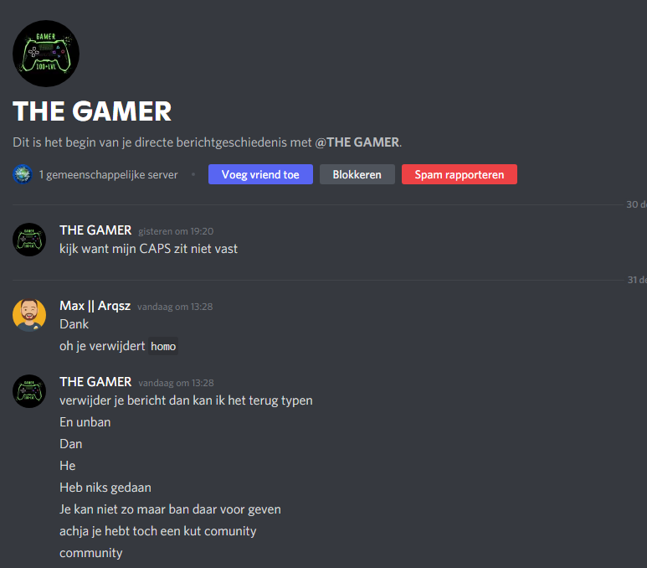This screenshot has width=647, height=568.
Task: Select the inline code text 'homo'
Action: click(x=163, y=346)
